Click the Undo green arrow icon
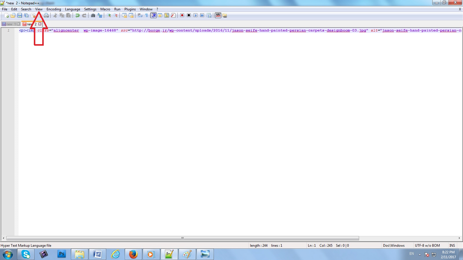The height and width of the screenshot is (260, 463). pyautogui.click(x=77, y=15)
